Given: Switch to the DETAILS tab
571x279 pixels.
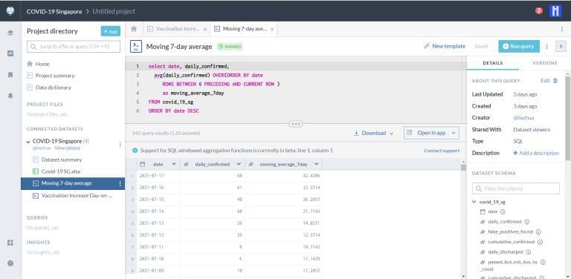Looking at the screenshot, I should (493, 63).
